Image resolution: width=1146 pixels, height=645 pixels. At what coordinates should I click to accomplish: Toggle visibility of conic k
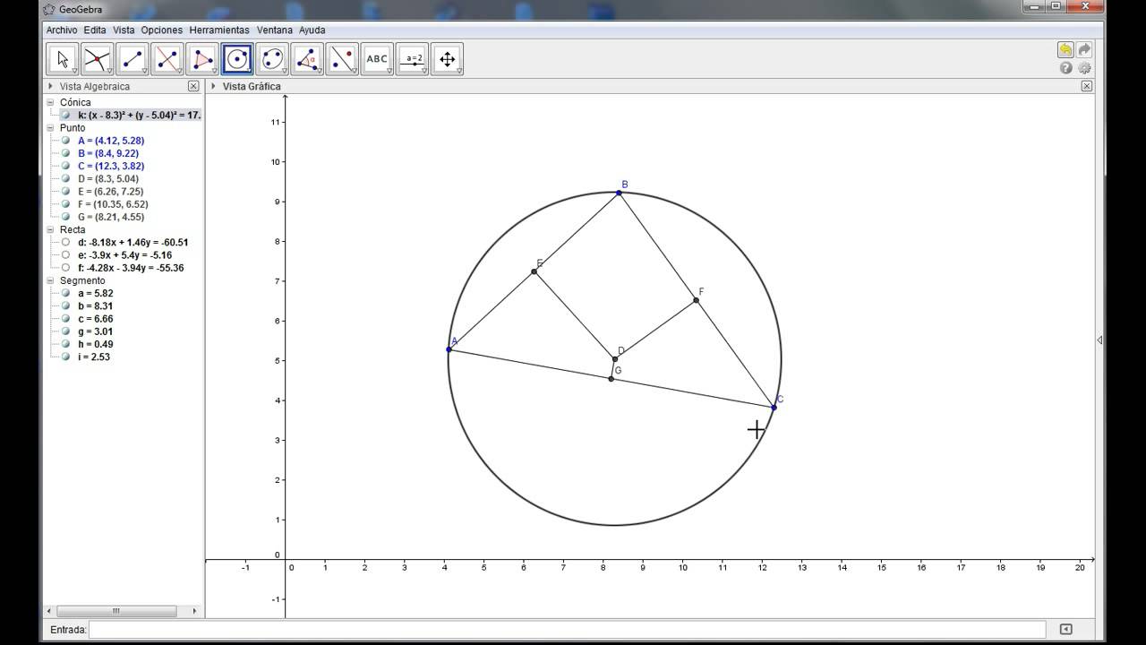(x=65, y=115)
